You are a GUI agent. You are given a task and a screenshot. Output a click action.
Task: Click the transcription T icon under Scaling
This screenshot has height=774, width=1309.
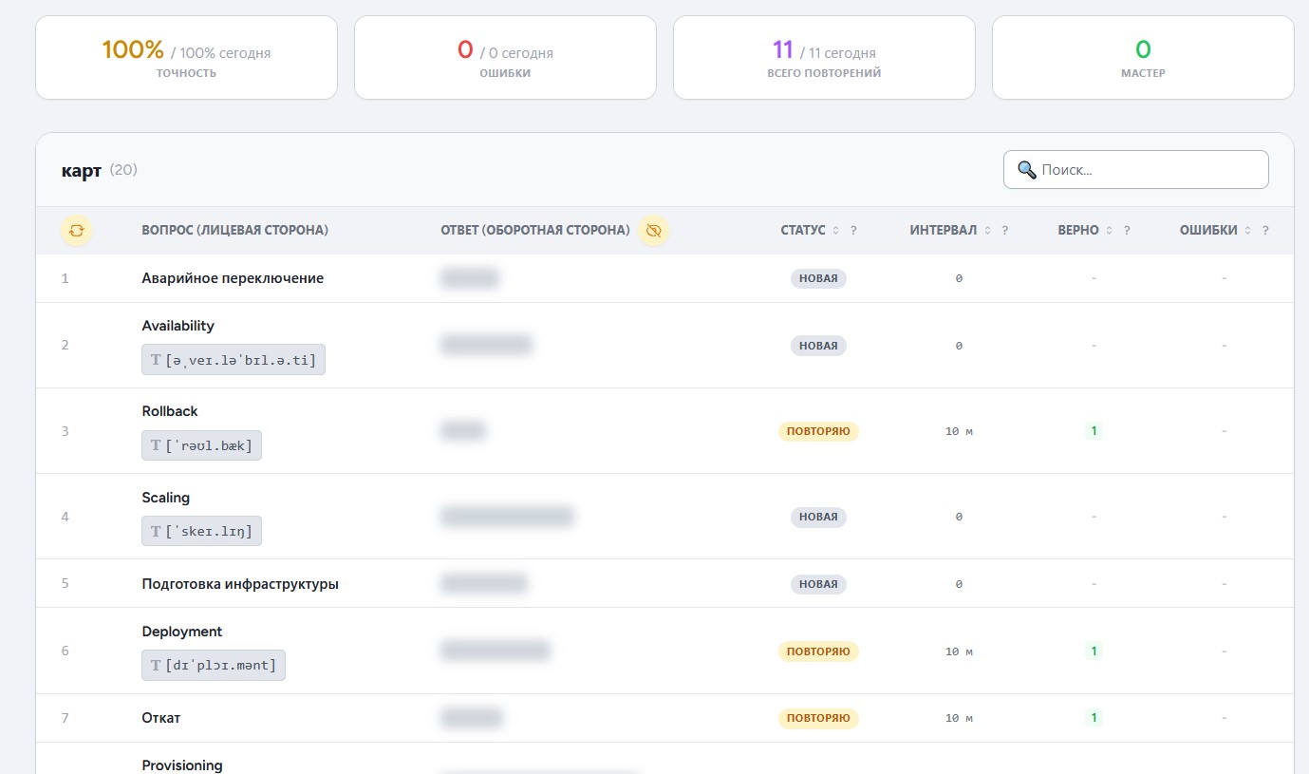(156, 530)
